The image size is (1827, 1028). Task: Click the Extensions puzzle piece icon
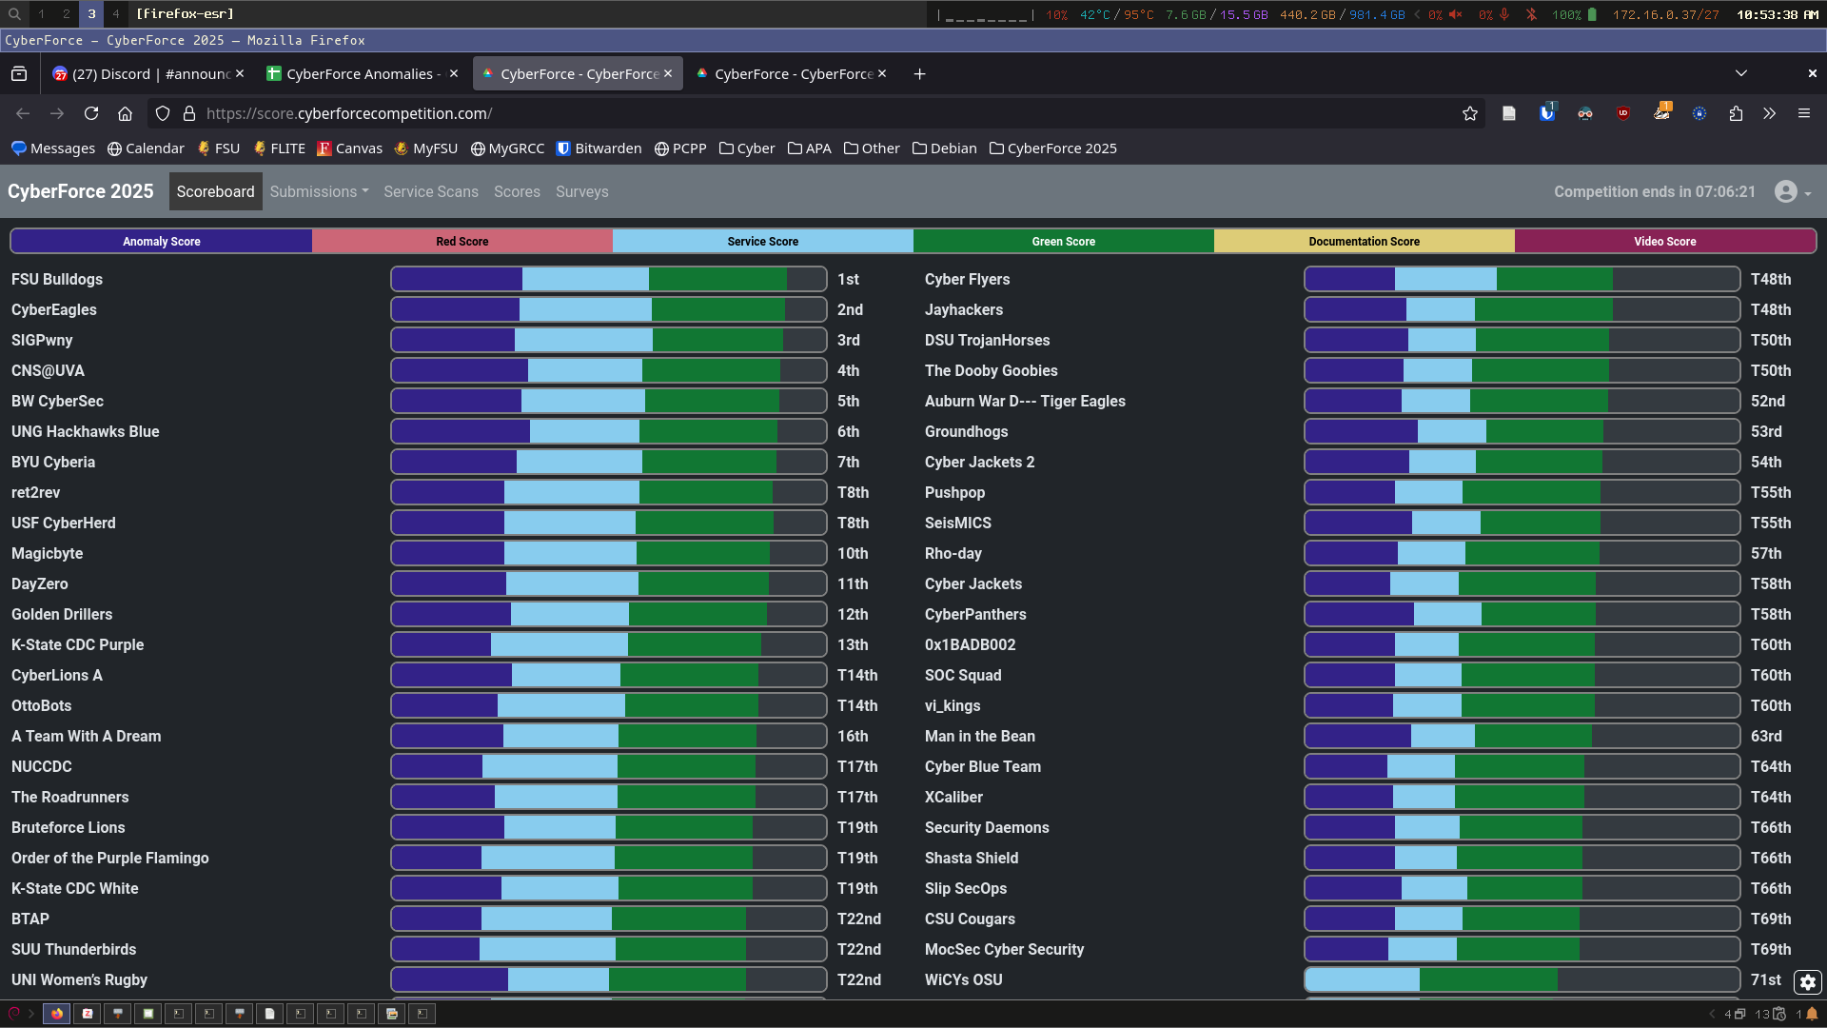pos(1737,113)
